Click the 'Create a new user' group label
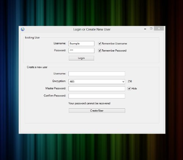The height and width of the screenshot is (160, 183). [37, 67]
